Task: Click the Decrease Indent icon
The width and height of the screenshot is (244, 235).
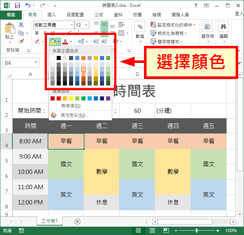Action: click(x=96, y=41)
